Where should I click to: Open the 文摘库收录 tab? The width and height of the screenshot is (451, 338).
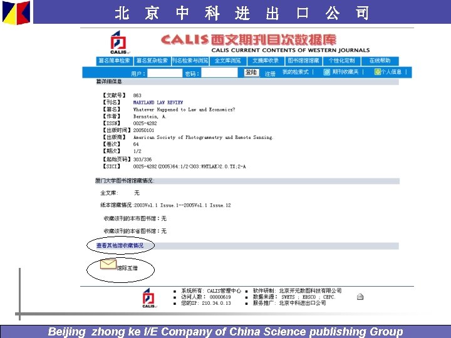click(266, 61)
